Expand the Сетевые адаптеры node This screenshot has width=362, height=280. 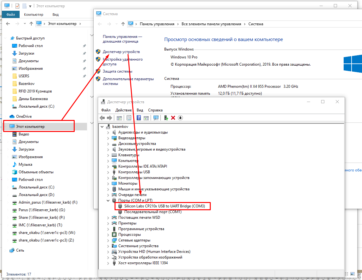[108, 240]
